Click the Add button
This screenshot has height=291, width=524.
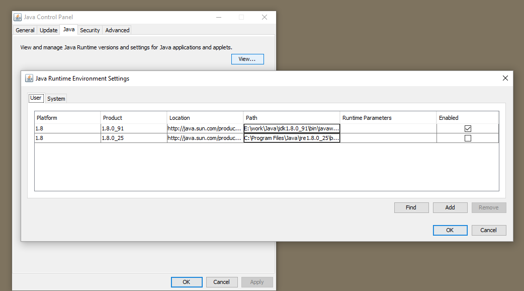tap(450, 207)
